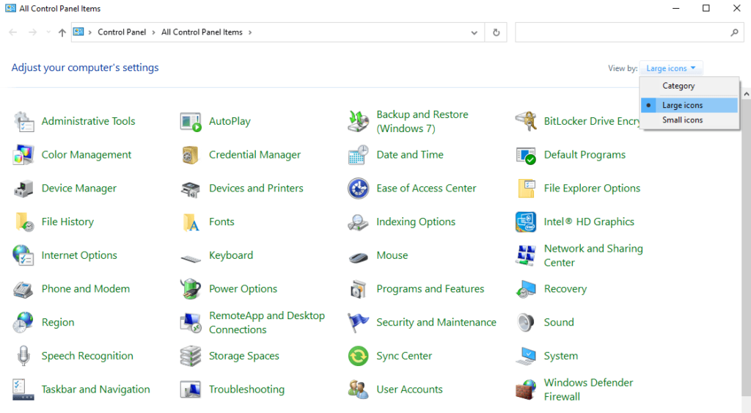Screen dimensions: 751x413
Task: Click the forward navigation arrow
Action: 32,32
